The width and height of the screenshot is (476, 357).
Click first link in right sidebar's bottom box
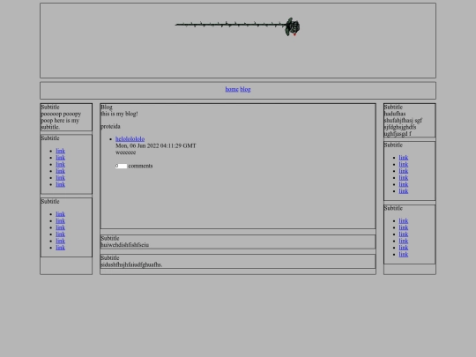pyautogui.click(x=404, y=220)
